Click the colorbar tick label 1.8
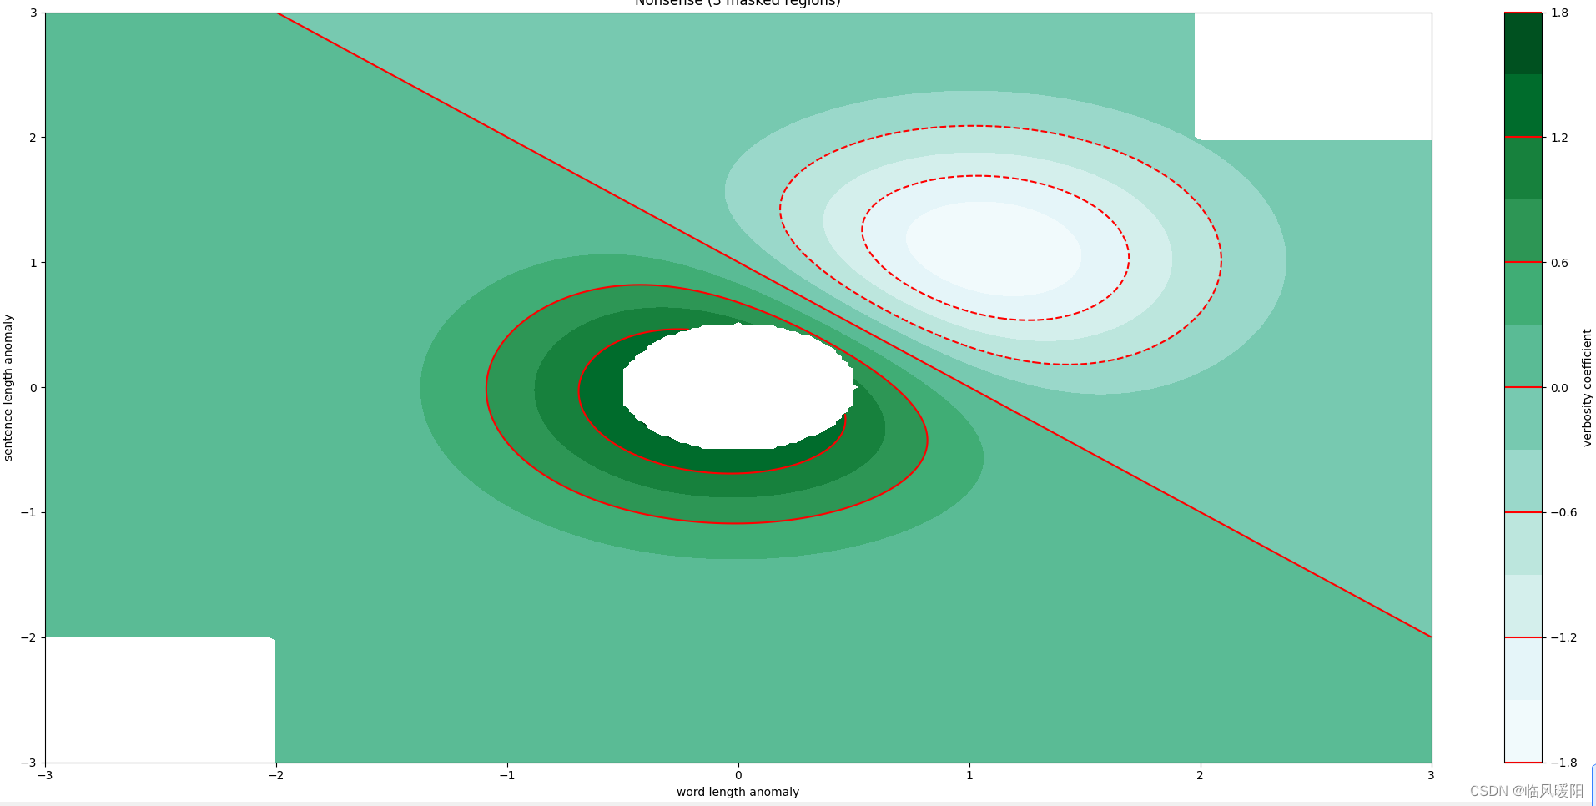1596x806 pixels. click(1559, 13)
